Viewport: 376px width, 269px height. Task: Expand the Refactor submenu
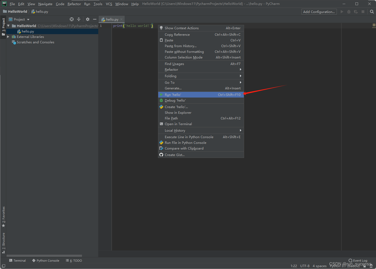(x=201, y=70)
